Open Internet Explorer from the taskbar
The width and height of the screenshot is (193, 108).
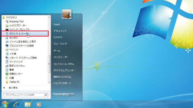point(16,104)
